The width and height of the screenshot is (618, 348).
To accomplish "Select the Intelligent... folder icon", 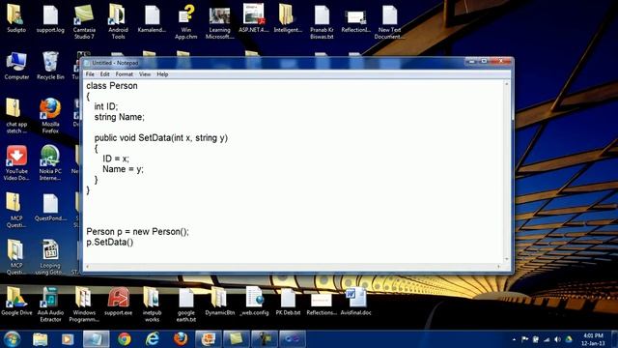I will coord(288,18).
